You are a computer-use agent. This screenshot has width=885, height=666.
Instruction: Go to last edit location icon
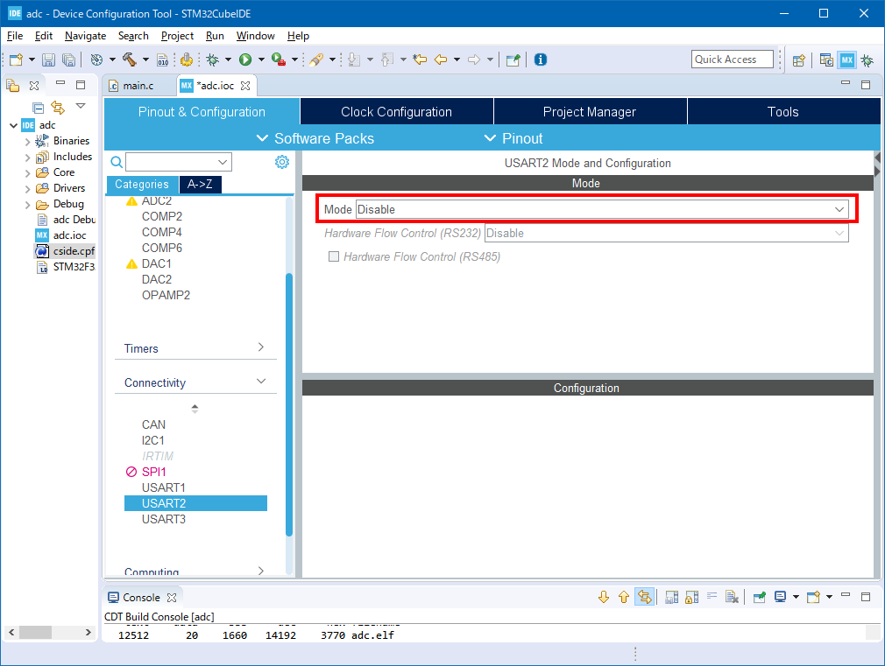420,60
